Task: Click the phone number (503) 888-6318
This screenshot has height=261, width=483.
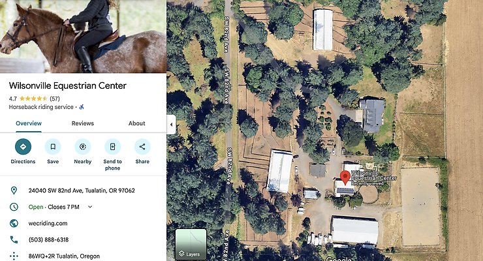Action: point(48,239)
